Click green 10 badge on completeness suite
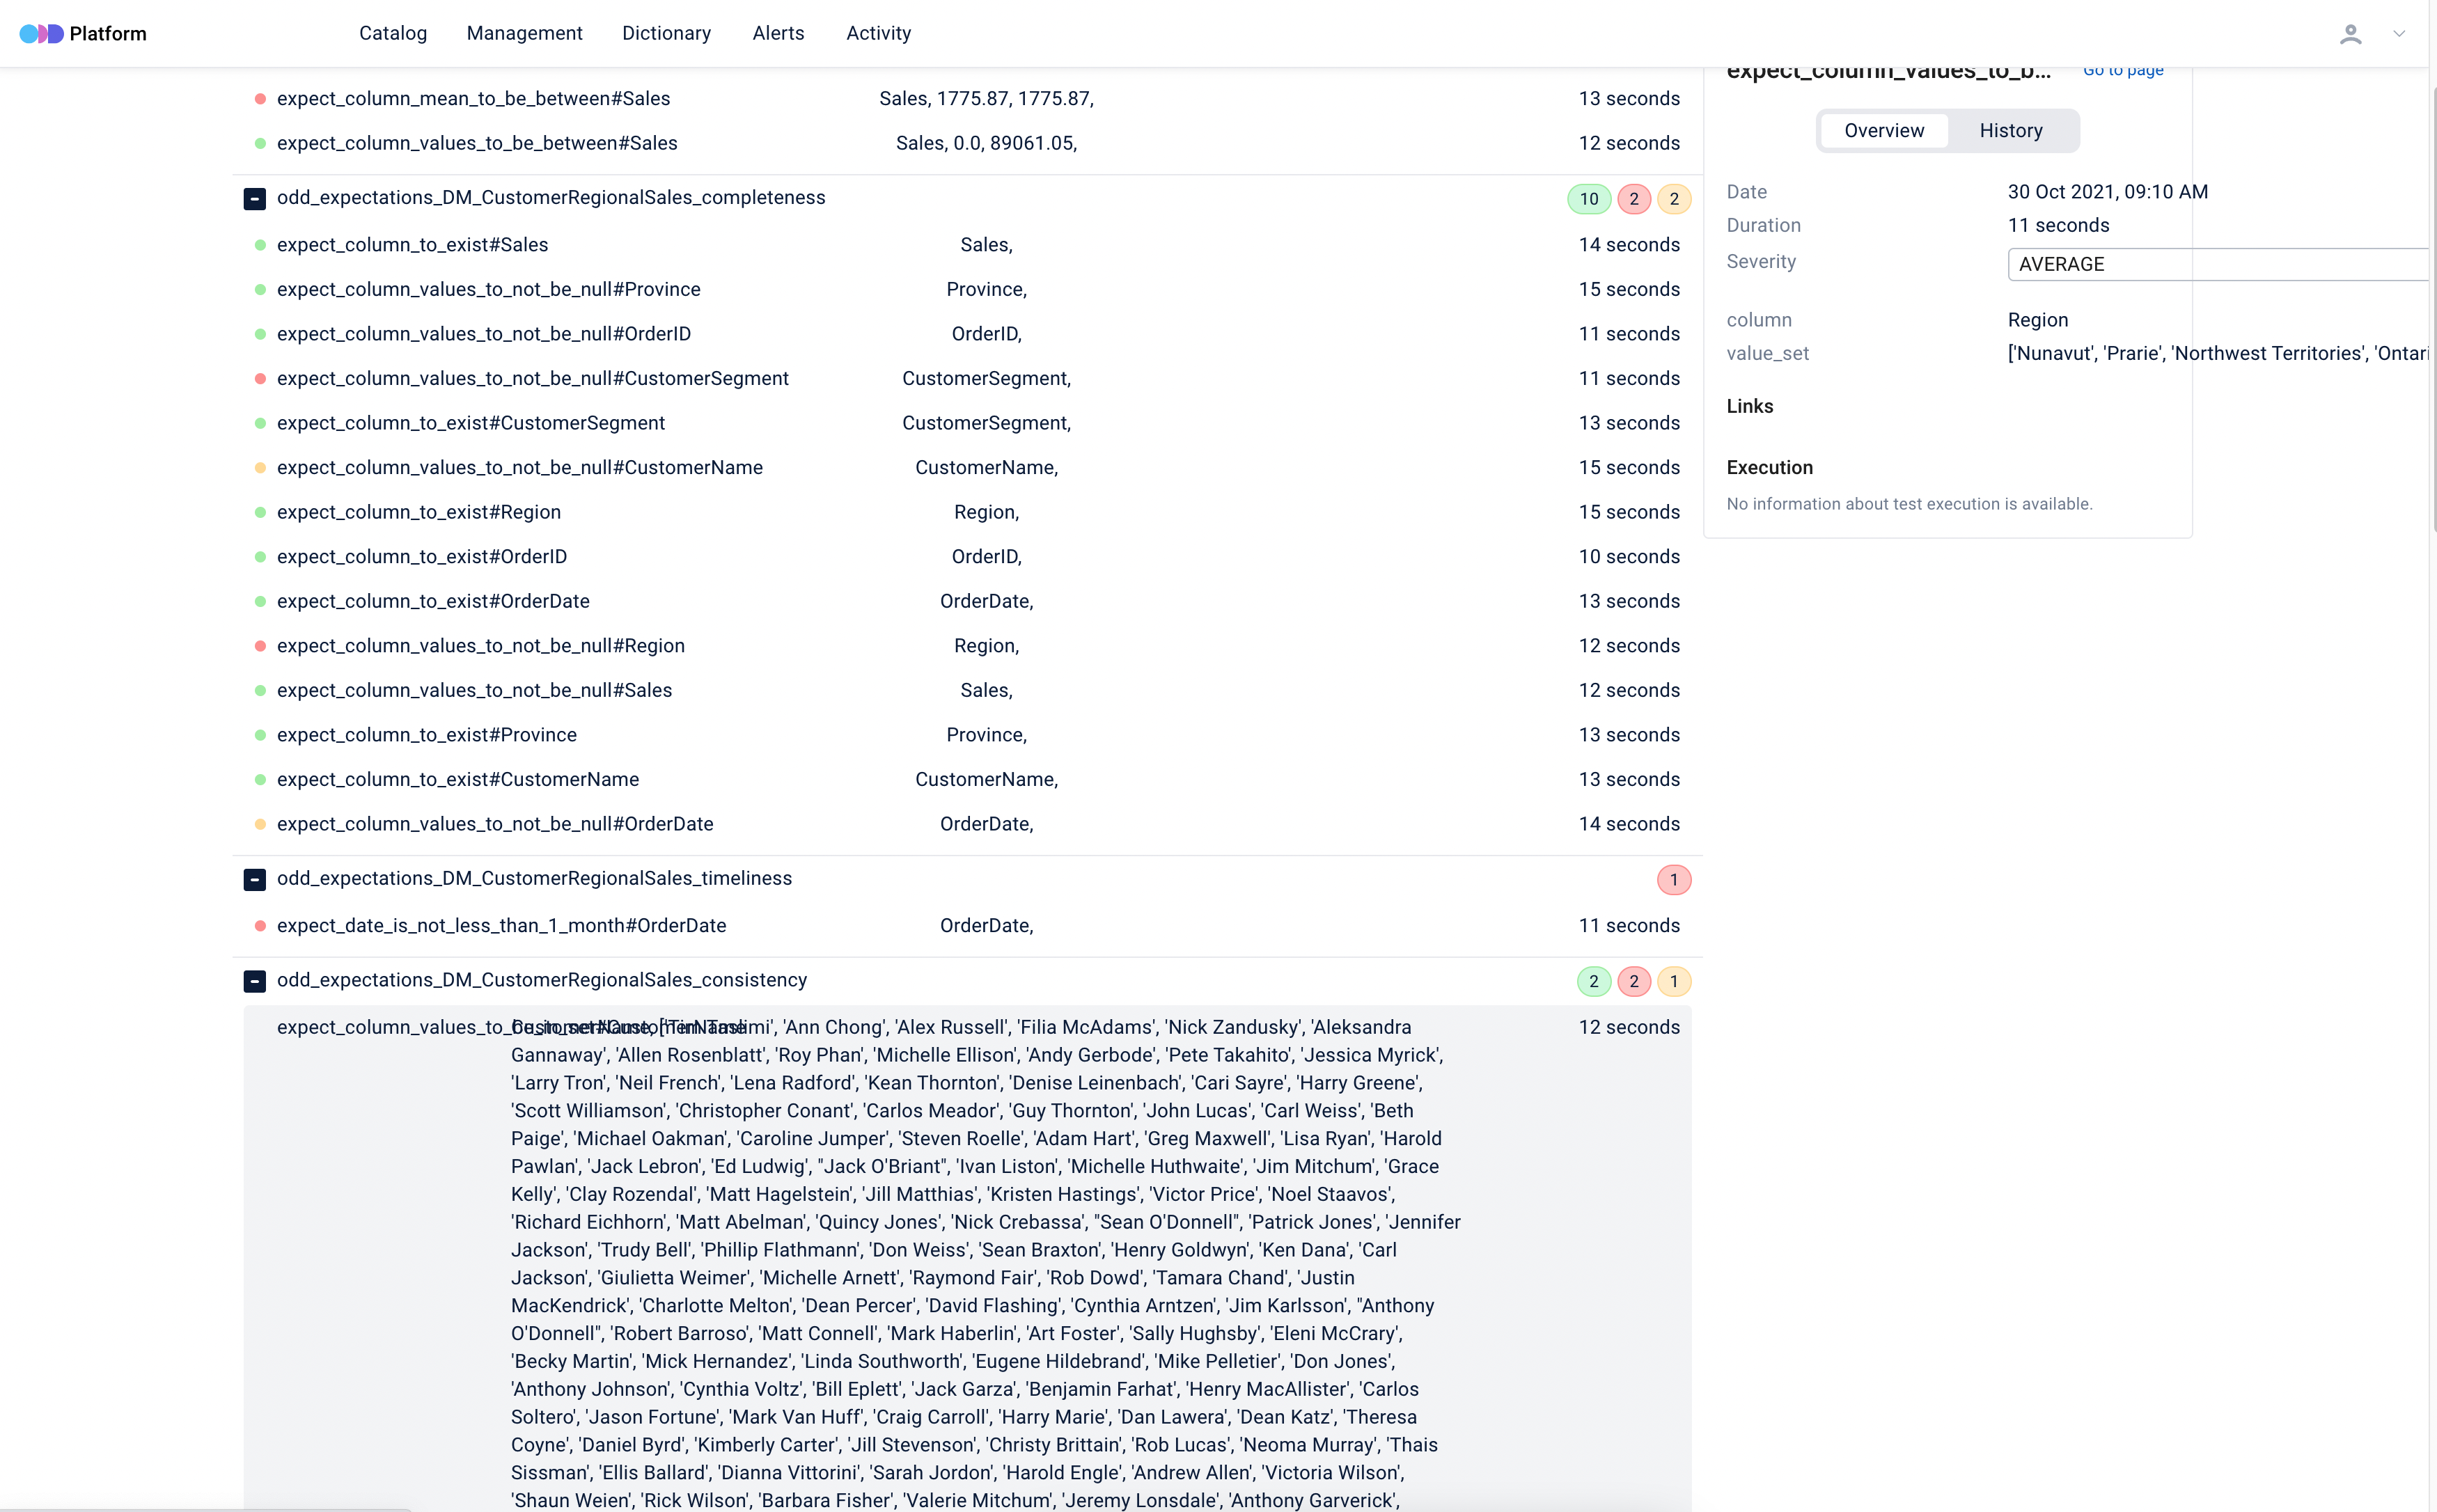This screenshot has width=2437, height=1512. (x=1588, y=199)
